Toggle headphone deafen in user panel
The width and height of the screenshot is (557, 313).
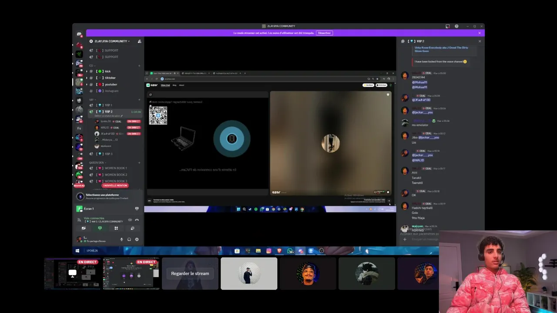(129, 239)
